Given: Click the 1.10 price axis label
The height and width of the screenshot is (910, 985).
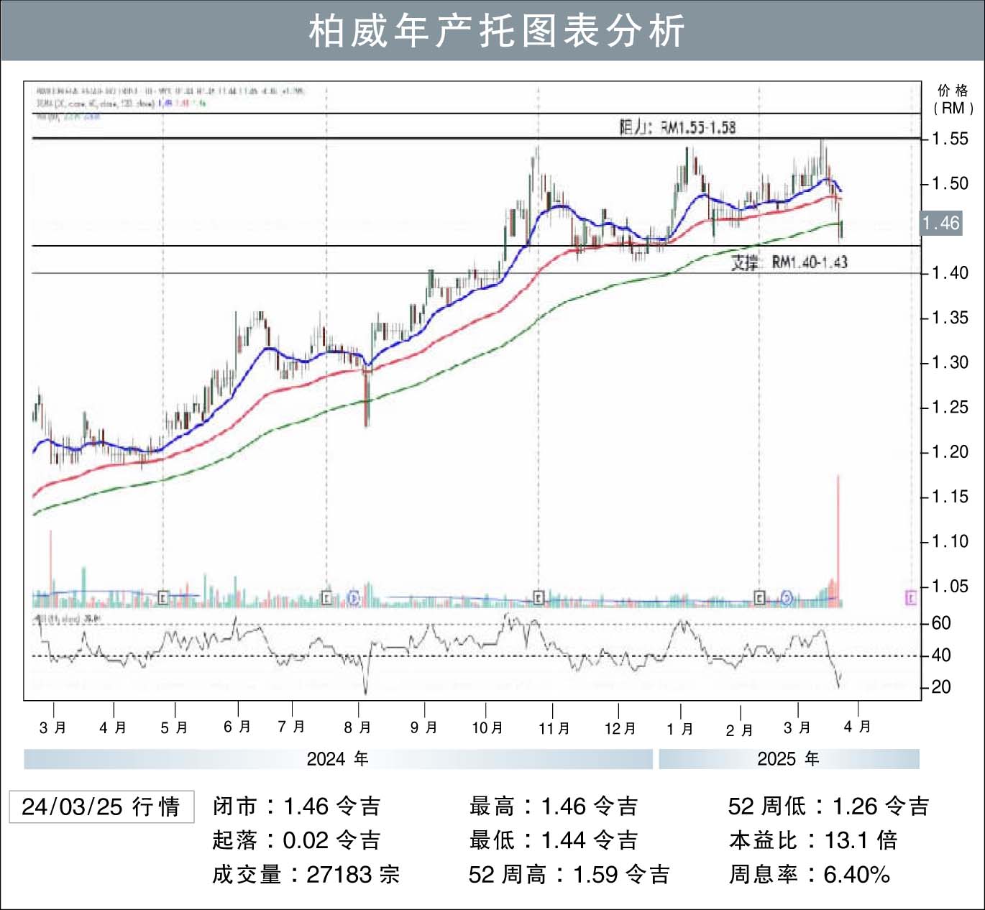Looking at the screenshot, I should click(950, 541).
